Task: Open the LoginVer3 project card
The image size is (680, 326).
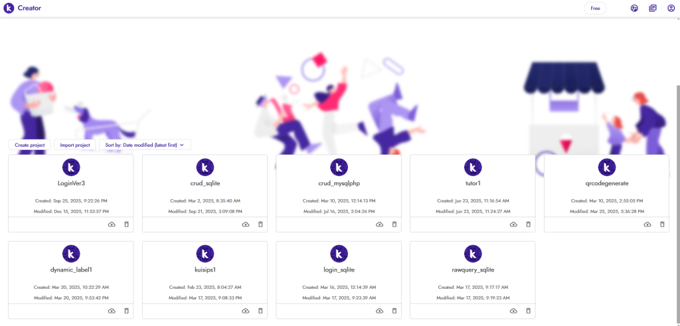Action: pyautogui.click(x=71, y=183)
